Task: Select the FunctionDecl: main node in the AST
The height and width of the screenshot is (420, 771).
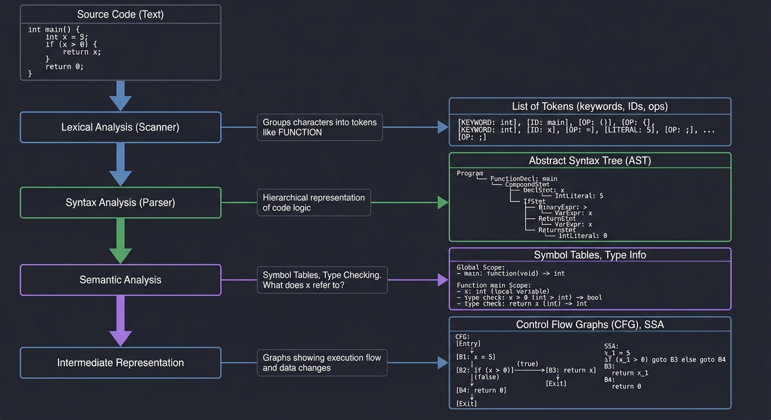Action: tap(524, 178)
